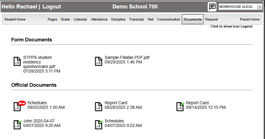Open Sample-Fillable-PDF.pdf file name
Viewport: 265px width, 139px height.
click(x=127, y=57)
